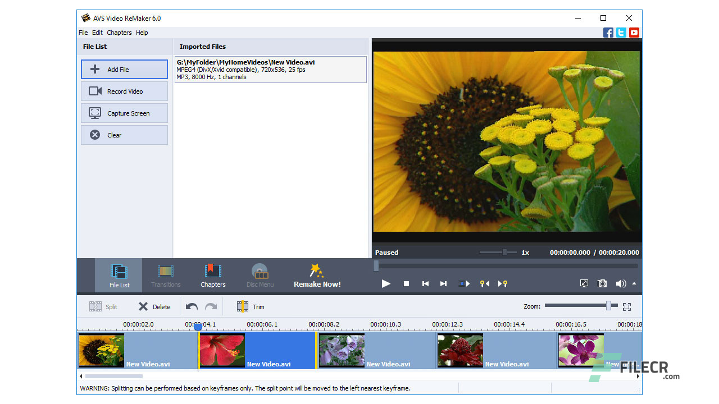Click Remake Now! to start conversion
Image resolution: width=719 pixels, height=404 pixels.
(x=317, y=276)
